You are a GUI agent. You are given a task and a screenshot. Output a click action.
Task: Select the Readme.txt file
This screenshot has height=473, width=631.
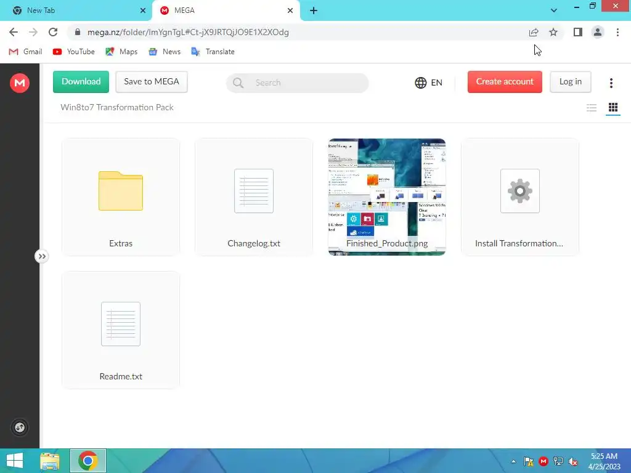121,330
